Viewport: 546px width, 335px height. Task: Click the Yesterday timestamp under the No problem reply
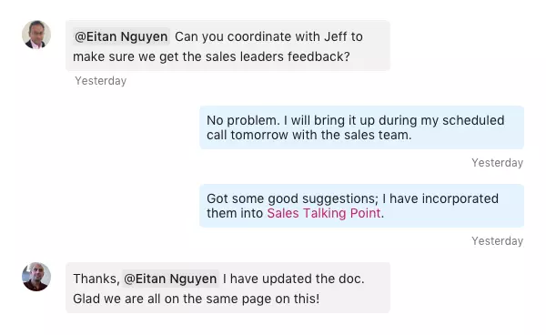point(497,163)
